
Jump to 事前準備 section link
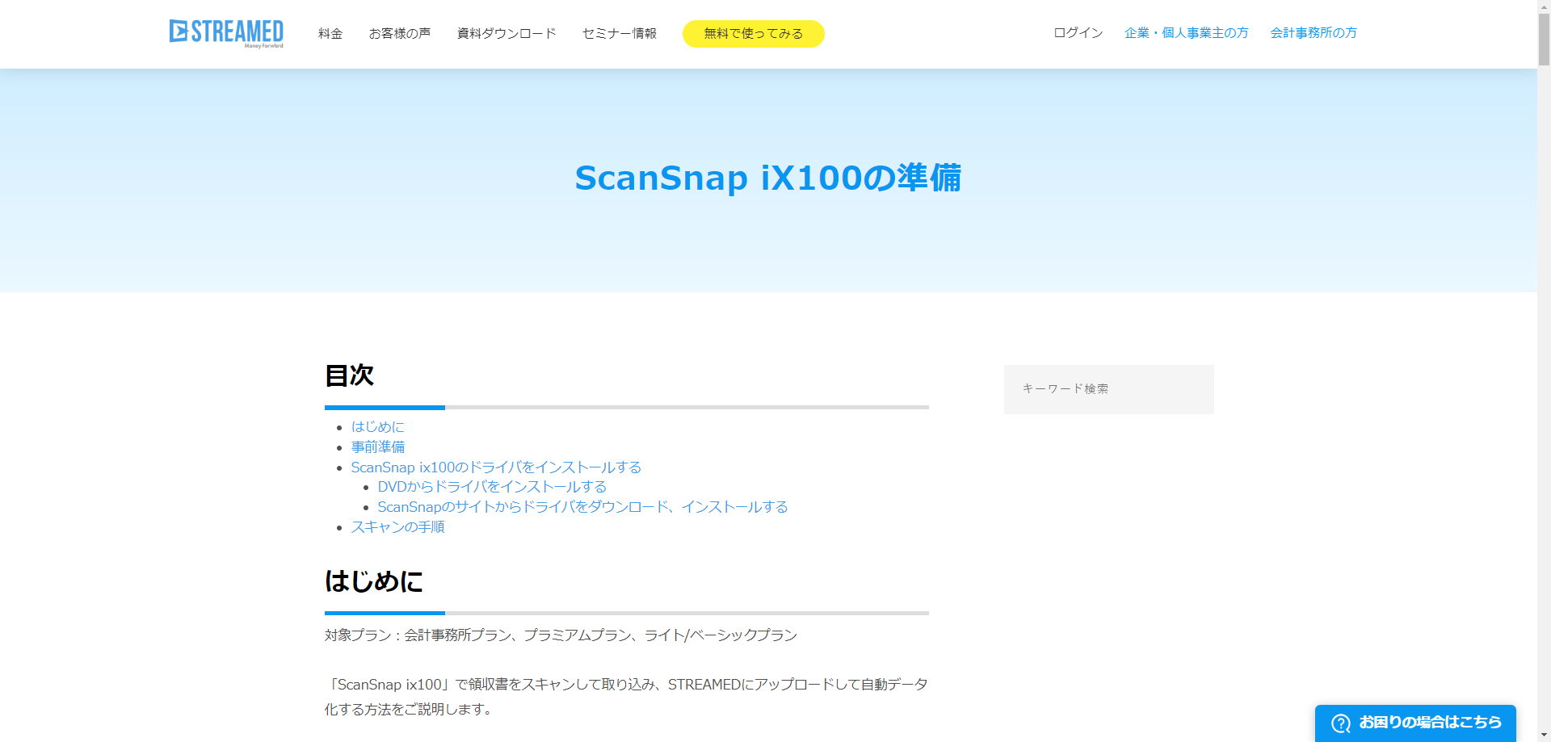point(378,447)
